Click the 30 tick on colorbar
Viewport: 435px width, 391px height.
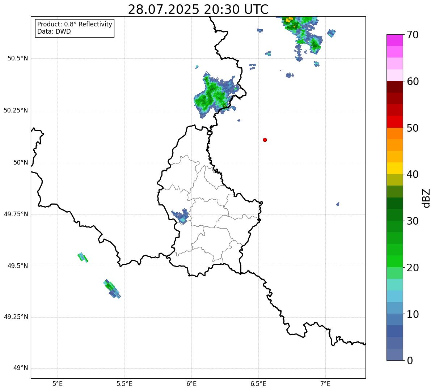point(413,221)
